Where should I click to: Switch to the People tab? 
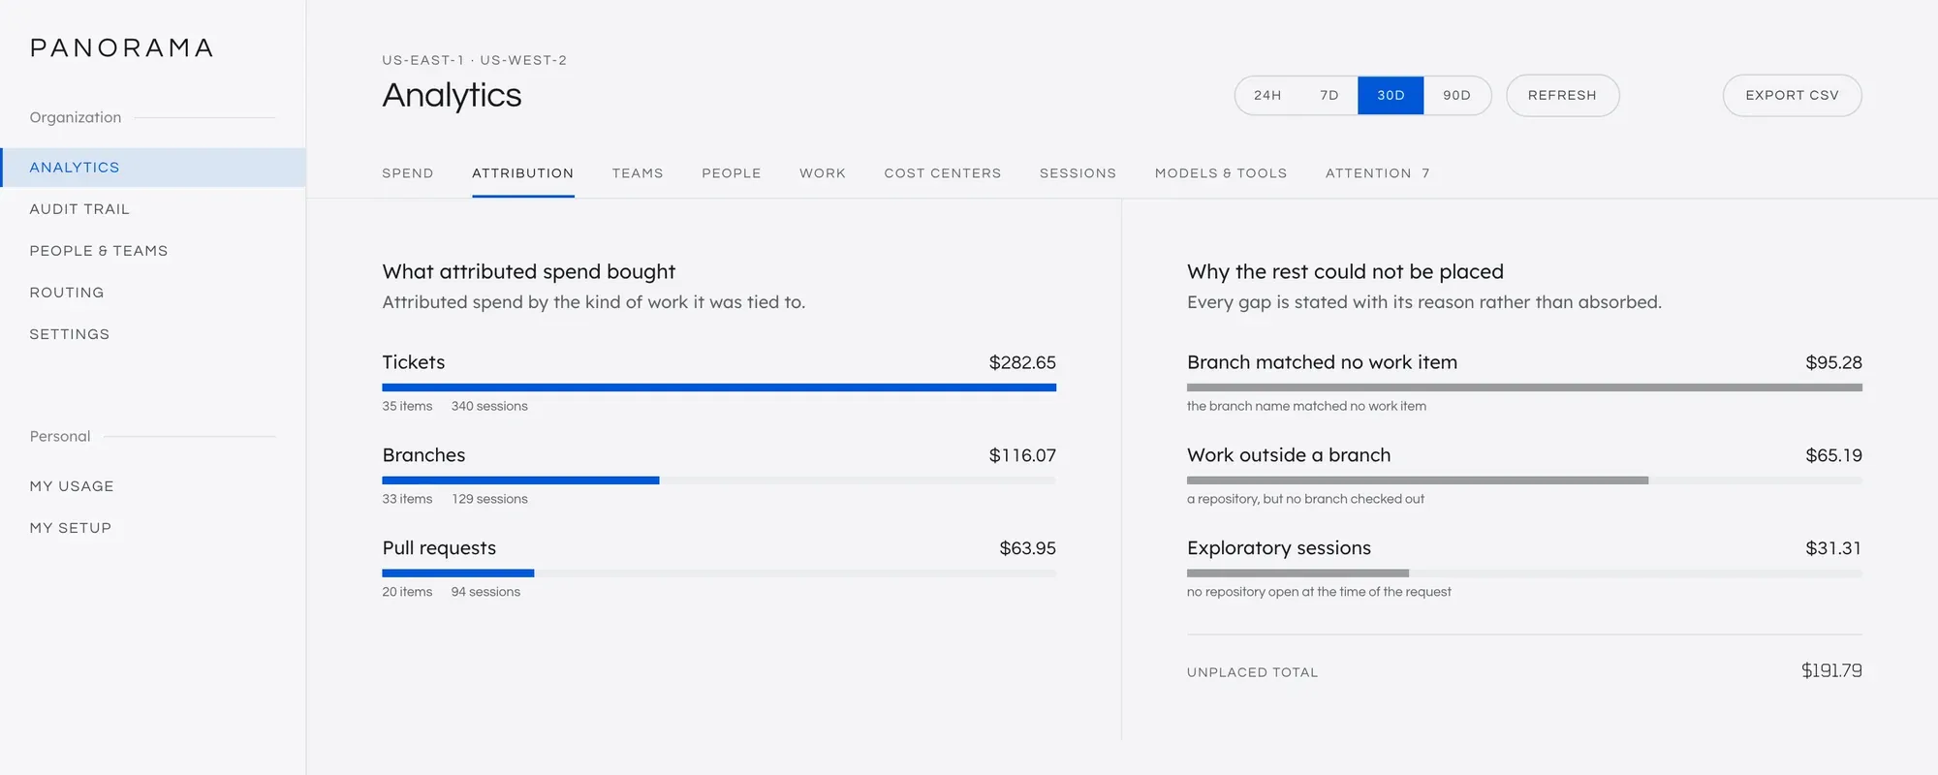(732, 173)
